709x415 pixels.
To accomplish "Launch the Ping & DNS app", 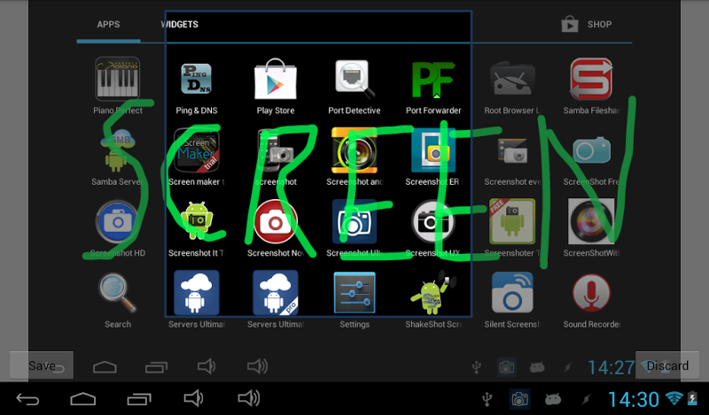I will click(x=196, y=79).
